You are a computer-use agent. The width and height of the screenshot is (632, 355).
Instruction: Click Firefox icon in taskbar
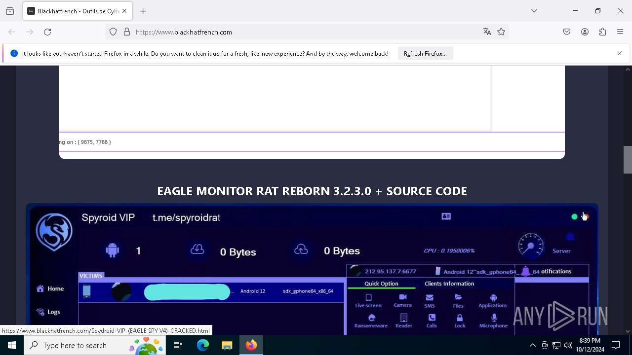(x=251, y=345)
